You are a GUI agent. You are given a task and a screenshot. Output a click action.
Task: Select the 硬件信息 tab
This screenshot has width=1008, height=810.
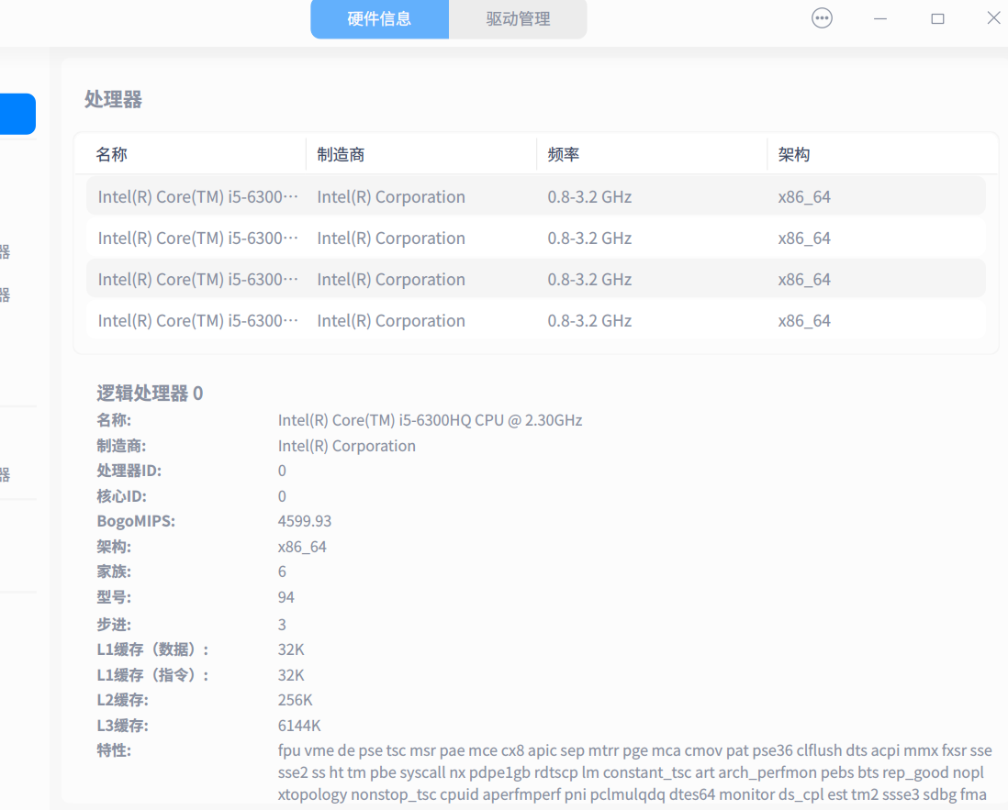pos(379,19)
